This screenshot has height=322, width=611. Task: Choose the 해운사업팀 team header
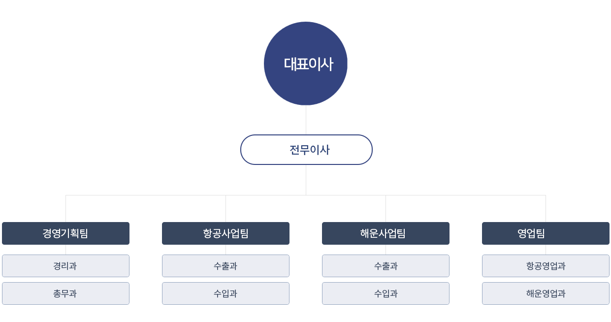tap(386, 233)
